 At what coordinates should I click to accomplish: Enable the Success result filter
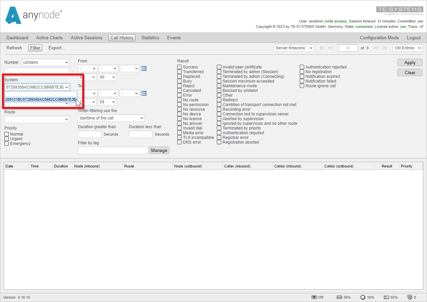179,67
